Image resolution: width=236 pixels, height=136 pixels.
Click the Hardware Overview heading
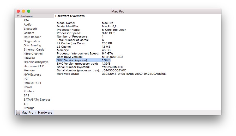tap(70, 16)
